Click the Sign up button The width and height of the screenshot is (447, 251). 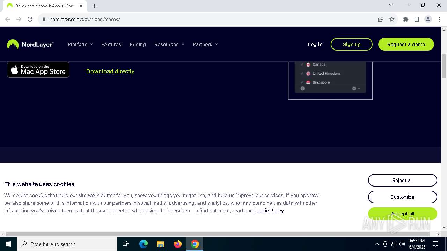point(352,44)
